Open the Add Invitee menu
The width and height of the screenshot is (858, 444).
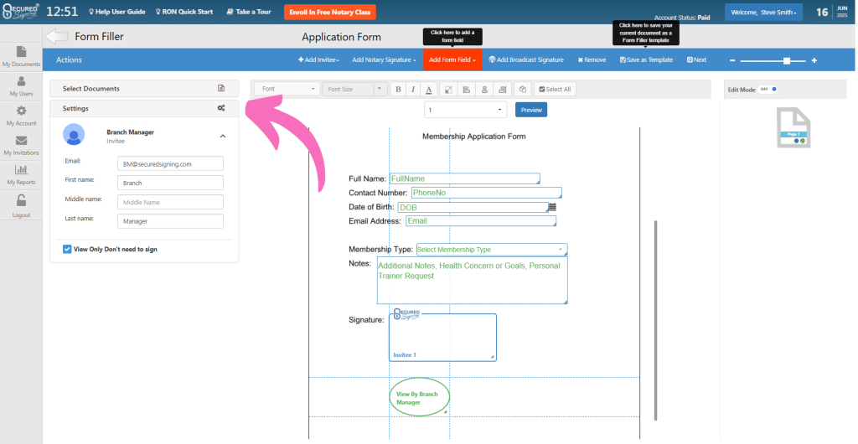318,59
